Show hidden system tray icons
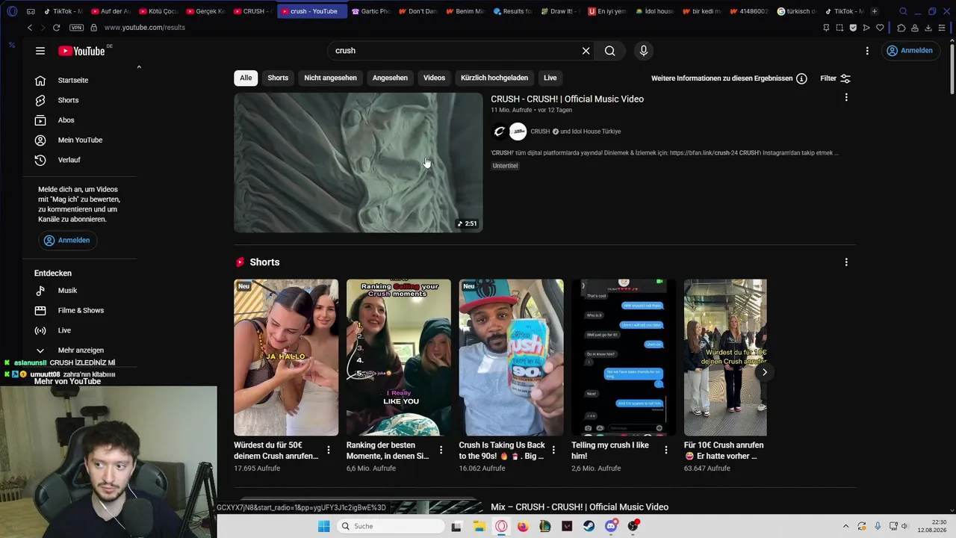956x538 pixels. click(845, 526)
